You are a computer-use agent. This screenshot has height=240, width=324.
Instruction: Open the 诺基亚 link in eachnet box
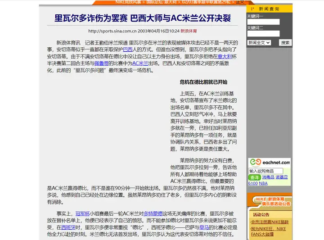coord(282,177)
